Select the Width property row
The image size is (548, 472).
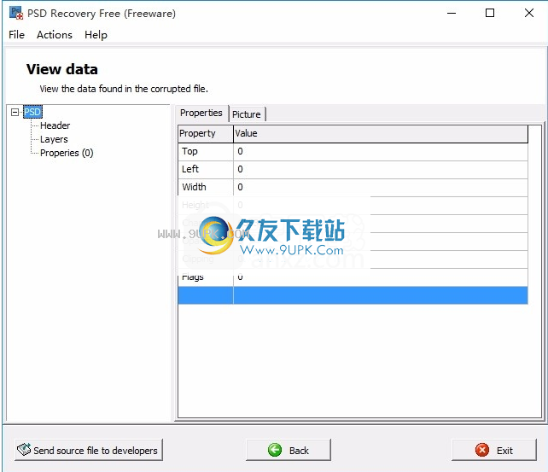pyautogui.click(x=353, y=187)
